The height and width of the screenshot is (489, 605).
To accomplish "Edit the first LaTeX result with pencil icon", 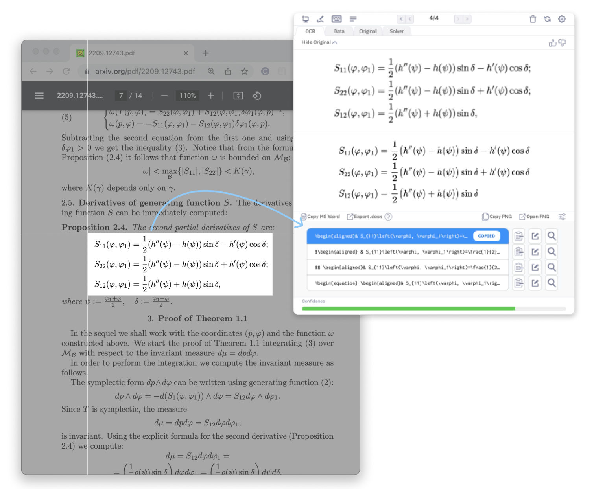I will [x=535, y=236].
